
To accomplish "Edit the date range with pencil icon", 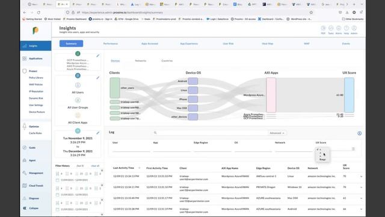I will point(97,133).
